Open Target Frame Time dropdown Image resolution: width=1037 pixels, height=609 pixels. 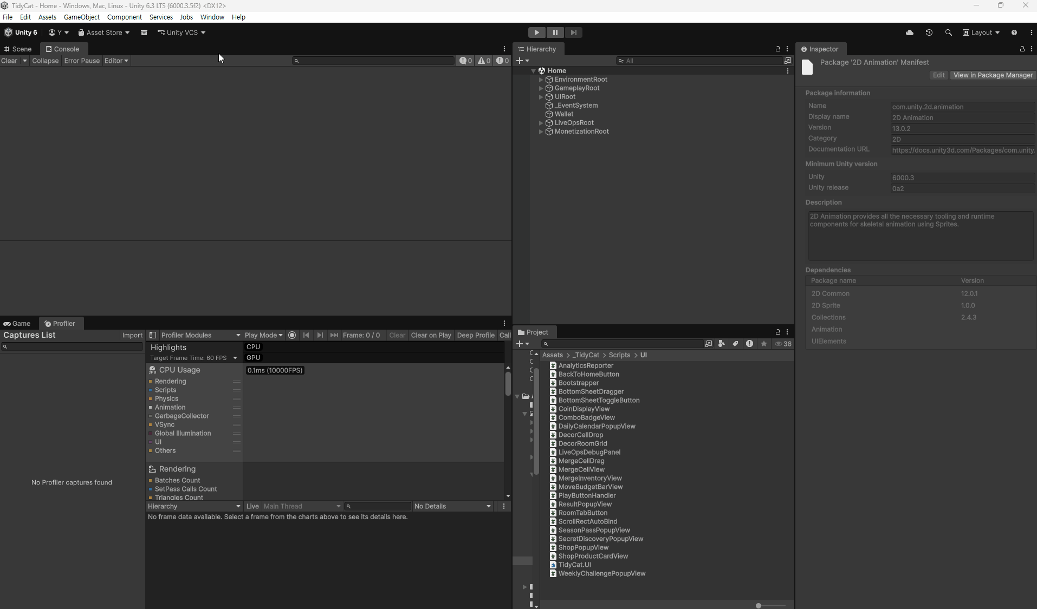point(194,358)
